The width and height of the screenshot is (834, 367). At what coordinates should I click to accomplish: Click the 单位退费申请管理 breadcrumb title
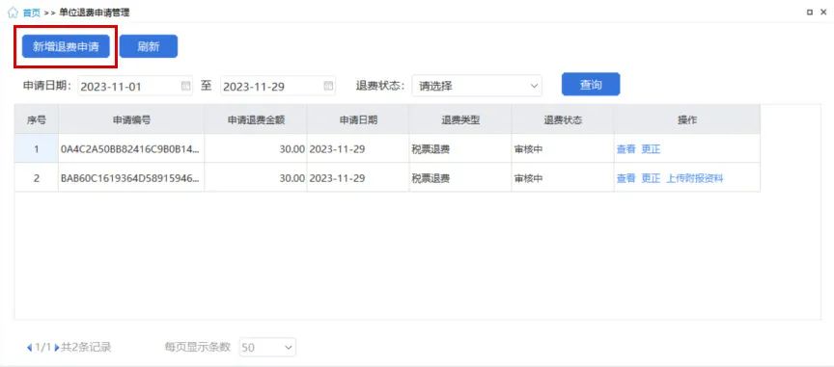[95, 13]
